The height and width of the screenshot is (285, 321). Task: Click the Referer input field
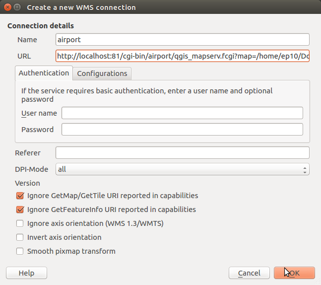pyautogui.click(x=182, y=153)
